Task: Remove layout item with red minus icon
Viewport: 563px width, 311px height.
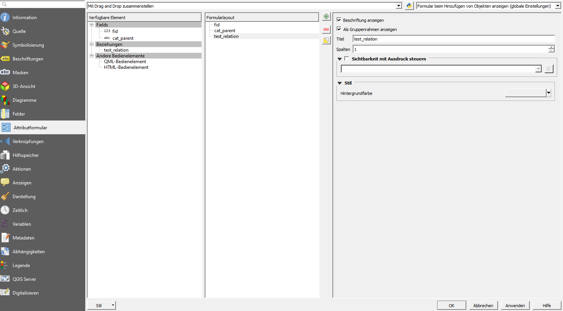Action: point(326,29)
